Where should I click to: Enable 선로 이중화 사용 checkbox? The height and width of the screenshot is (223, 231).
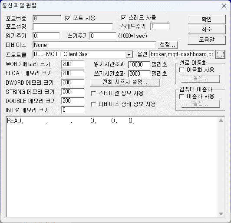181,70
